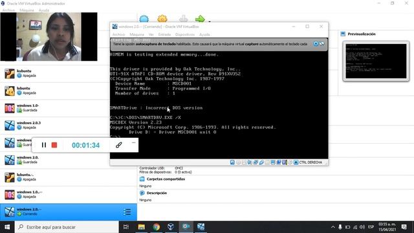Click the don't-show-again icon in the notification
The width and height of the screenshot is (414, 233).
(321, 43)
